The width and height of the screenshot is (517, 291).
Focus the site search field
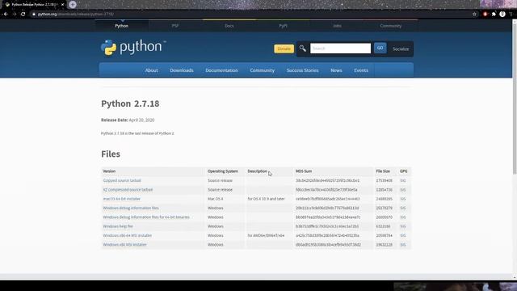click(x=340, y=48)
